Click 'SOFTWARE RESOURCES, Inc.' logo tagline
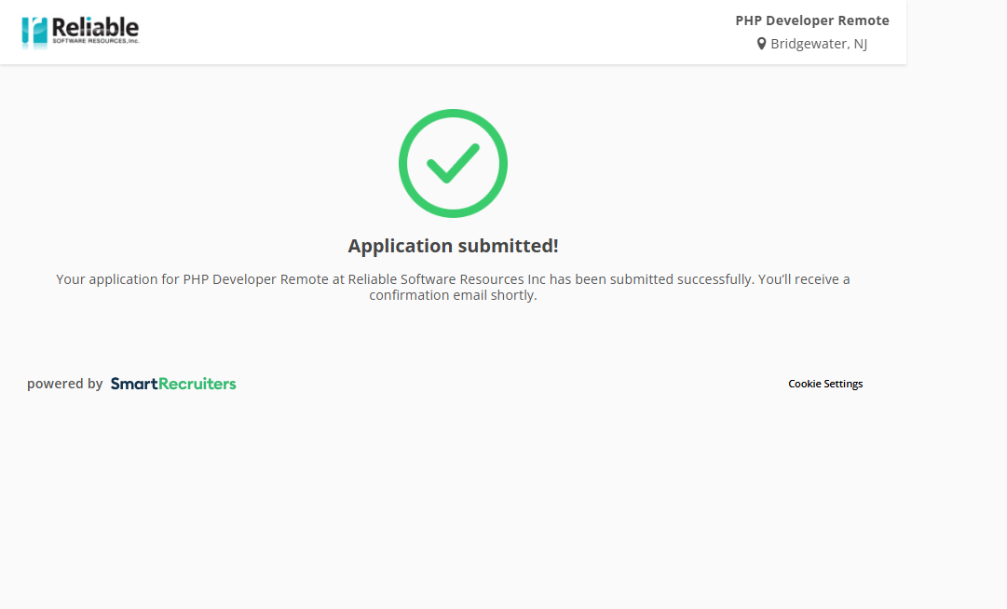The height and width of the screenshot is (609, 1007). click(x=95, y=41)
